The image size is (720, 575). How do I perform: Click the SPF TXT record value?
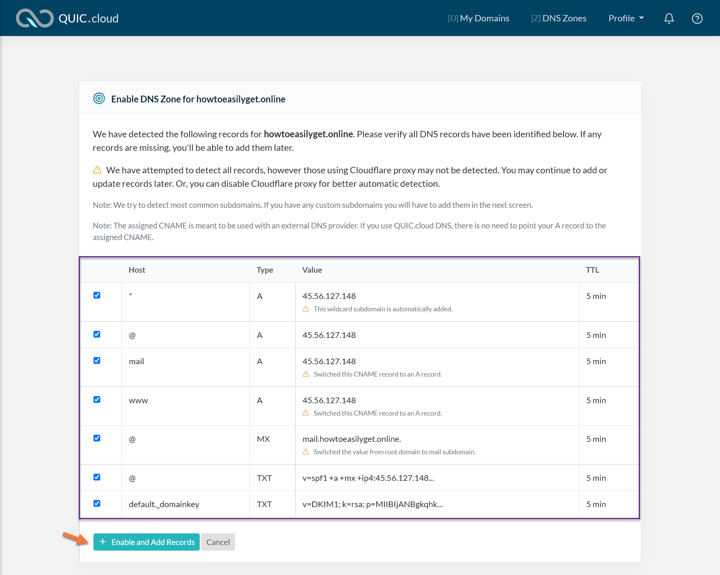click(368, 478)
